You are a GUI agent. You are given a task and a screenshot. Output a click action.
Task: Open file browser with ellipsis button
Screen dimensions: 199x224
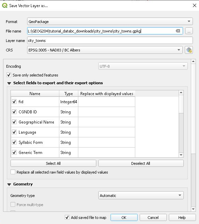[x=189, y=31]
